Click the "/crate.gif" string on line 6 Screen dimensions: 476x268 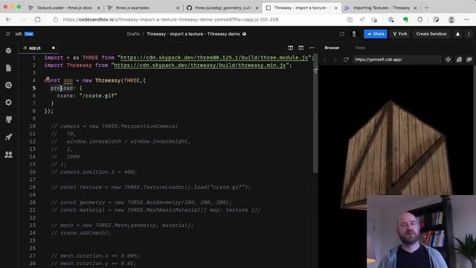98,96
